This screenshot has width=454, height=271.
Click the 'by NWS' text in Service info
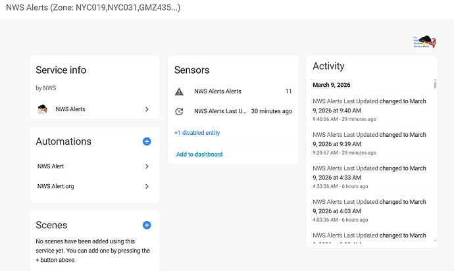46,88
